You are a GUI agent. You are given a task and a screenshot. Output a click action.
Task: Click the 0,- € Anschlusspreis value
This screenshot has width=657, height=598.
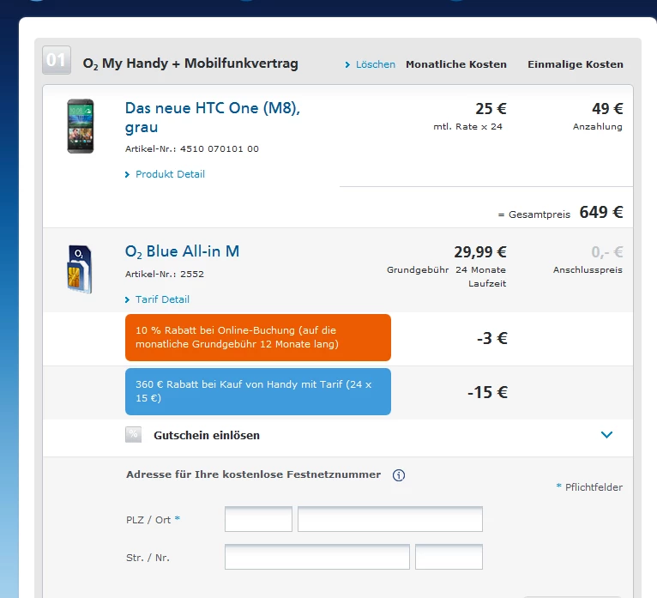point(607,252)
